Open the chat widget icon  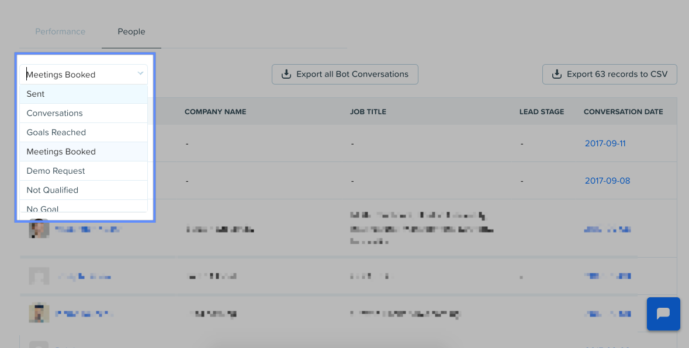pyautogui.click(x=663, y=314)
